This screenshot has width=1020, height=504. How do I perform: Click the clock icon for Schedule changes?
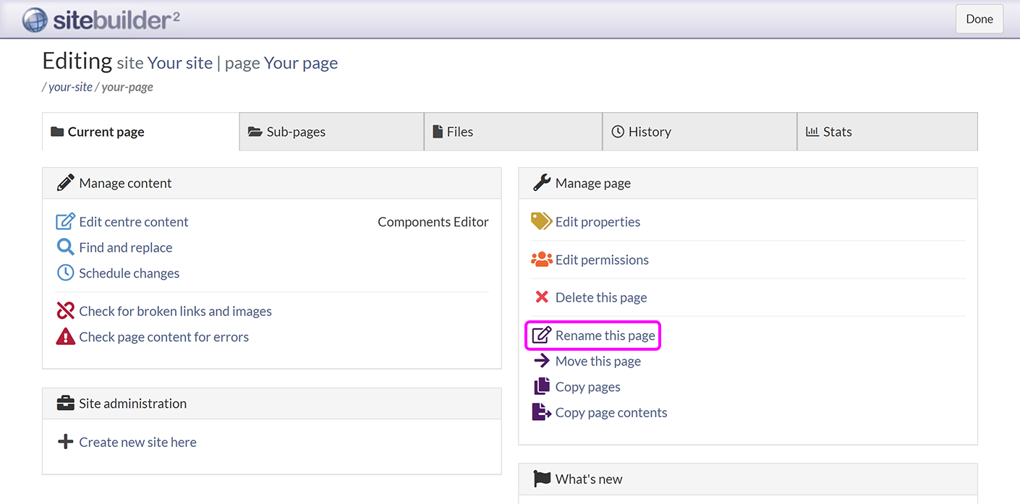pos(65,273)
